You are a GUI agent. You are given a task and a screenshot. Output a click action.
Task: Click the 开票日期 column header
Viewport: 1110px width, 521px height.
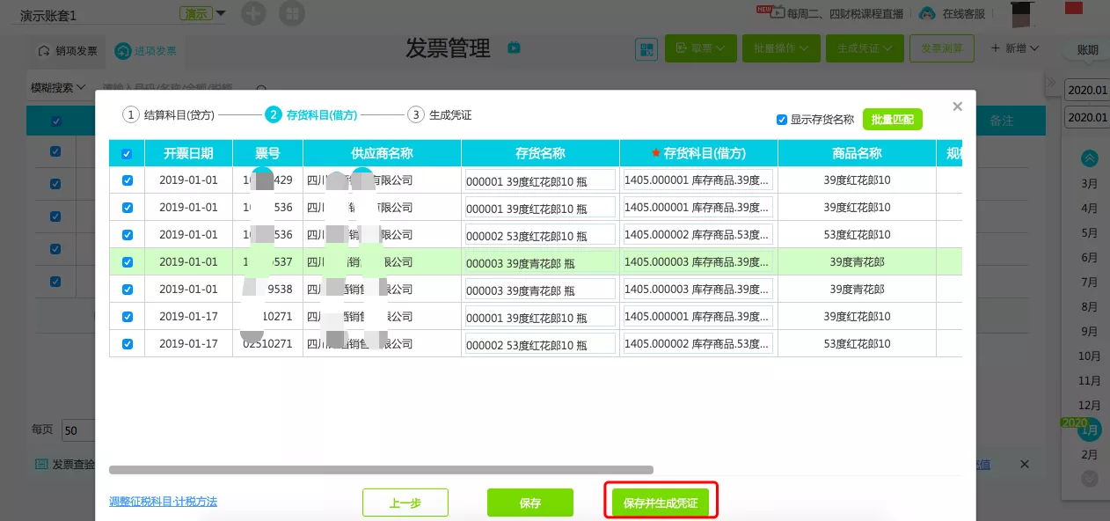[x=188, y=153]
